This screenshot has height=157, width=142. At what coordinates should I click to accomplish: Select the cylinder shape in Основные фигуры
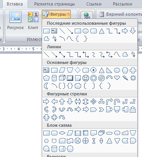(x=54, y=78)
